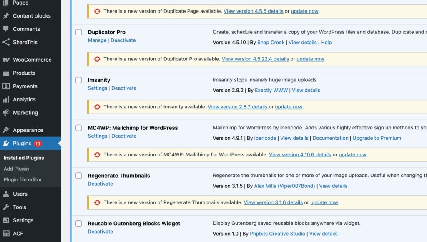Click the update icon for MC4WP notice
This screenshot has height=242, width=427.
(97, 155)
